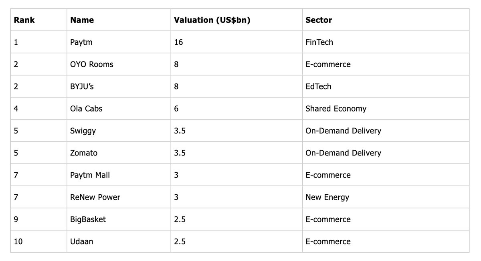Select the Zomato name cell
481x261 pixels.
coord(84,153)
